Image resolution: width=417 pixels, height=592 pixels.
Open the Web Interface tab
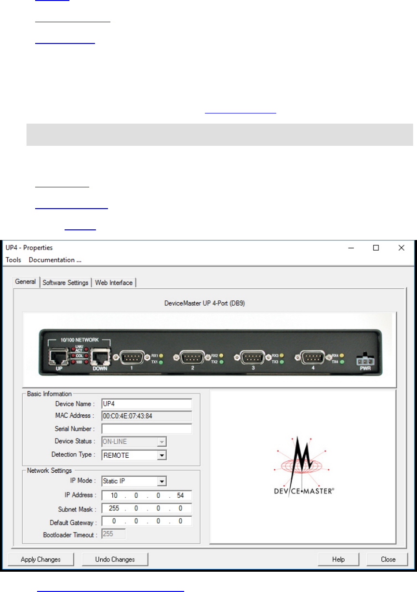click(114, 282)
